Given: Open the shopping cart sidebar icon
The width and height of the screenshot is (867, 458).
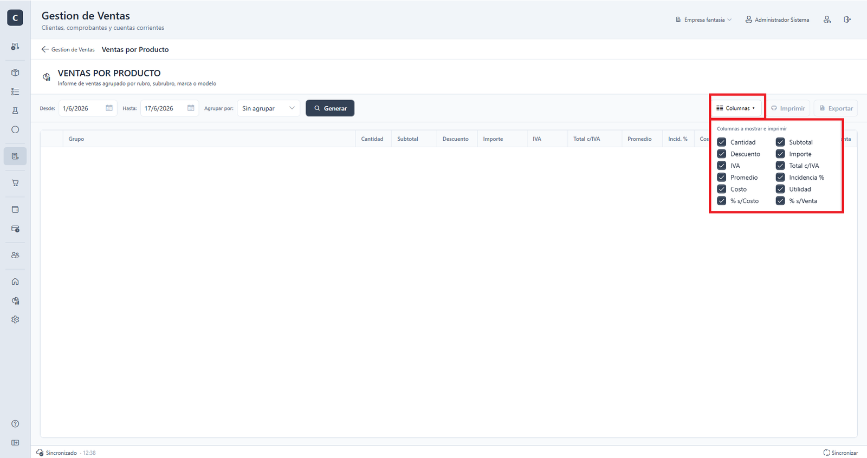Looking at the screenshot, I should click(15, 183).
